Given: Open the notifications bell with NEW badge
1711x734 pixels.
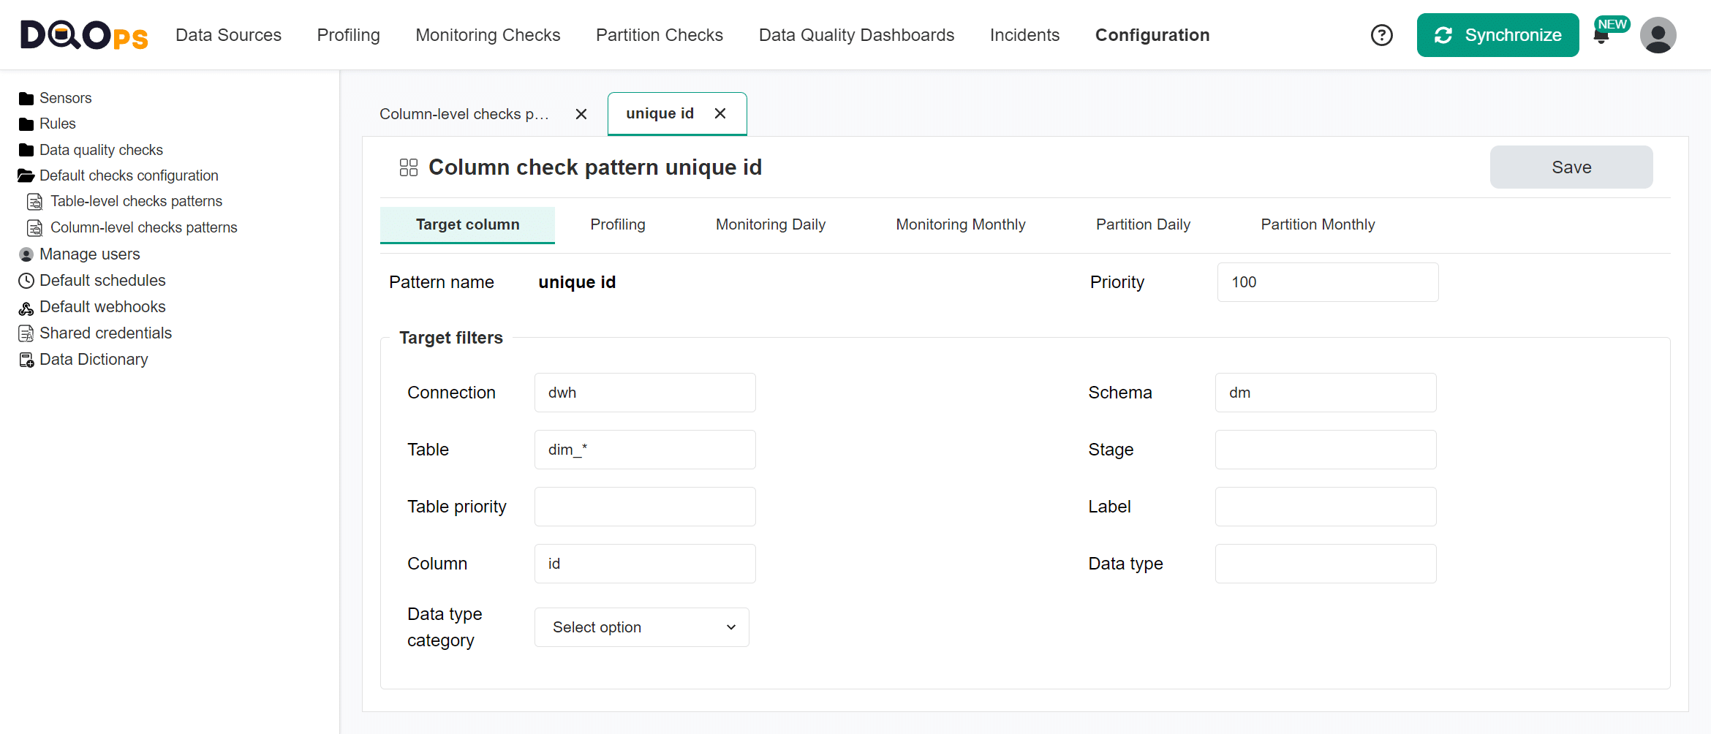Looking at the screenshot, I should [x=1601, y=34].
